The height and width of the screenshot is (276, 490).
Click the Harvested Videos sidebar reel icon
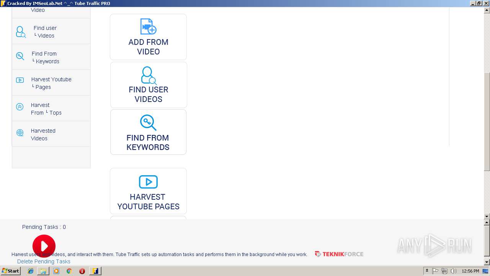click(x=20, y=133)
